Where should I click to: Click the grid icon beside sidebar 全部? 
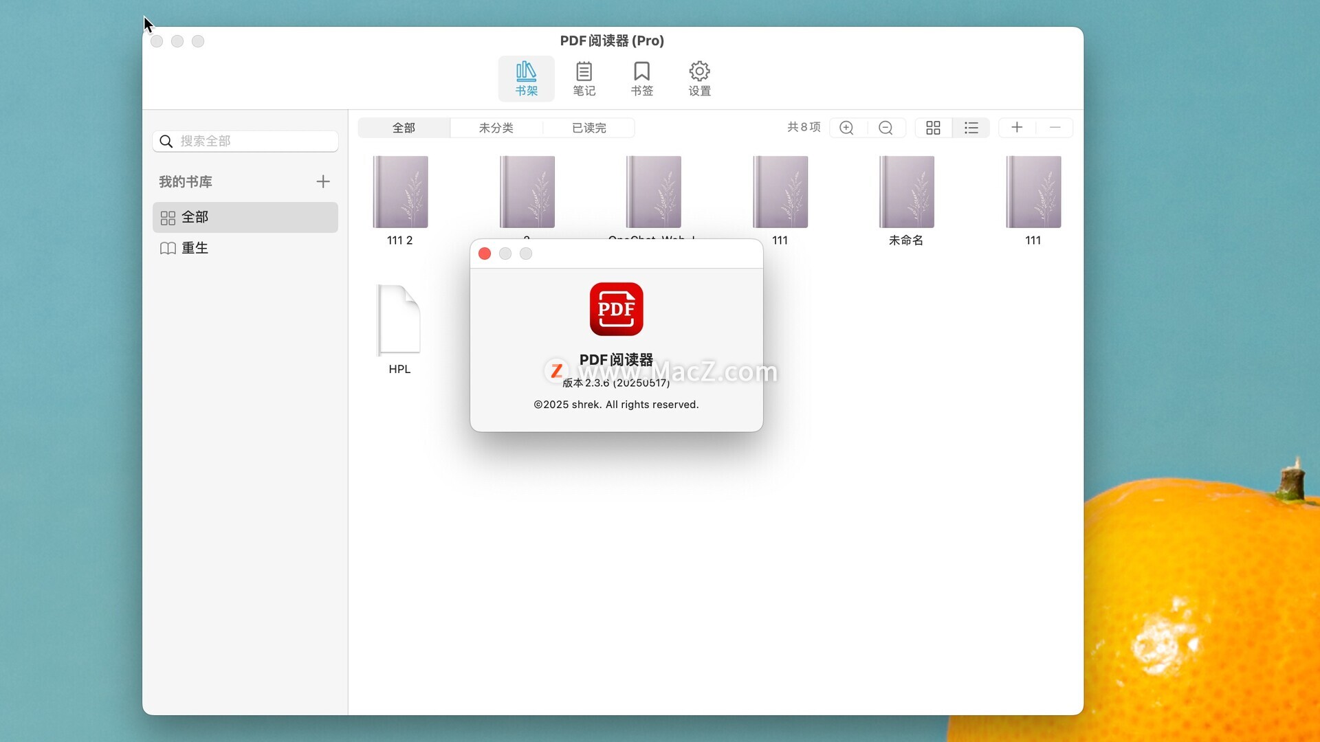tap(168, 218)
